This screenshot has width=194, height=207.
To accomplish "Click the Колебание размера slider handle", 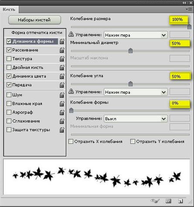I will pos(189,27).
